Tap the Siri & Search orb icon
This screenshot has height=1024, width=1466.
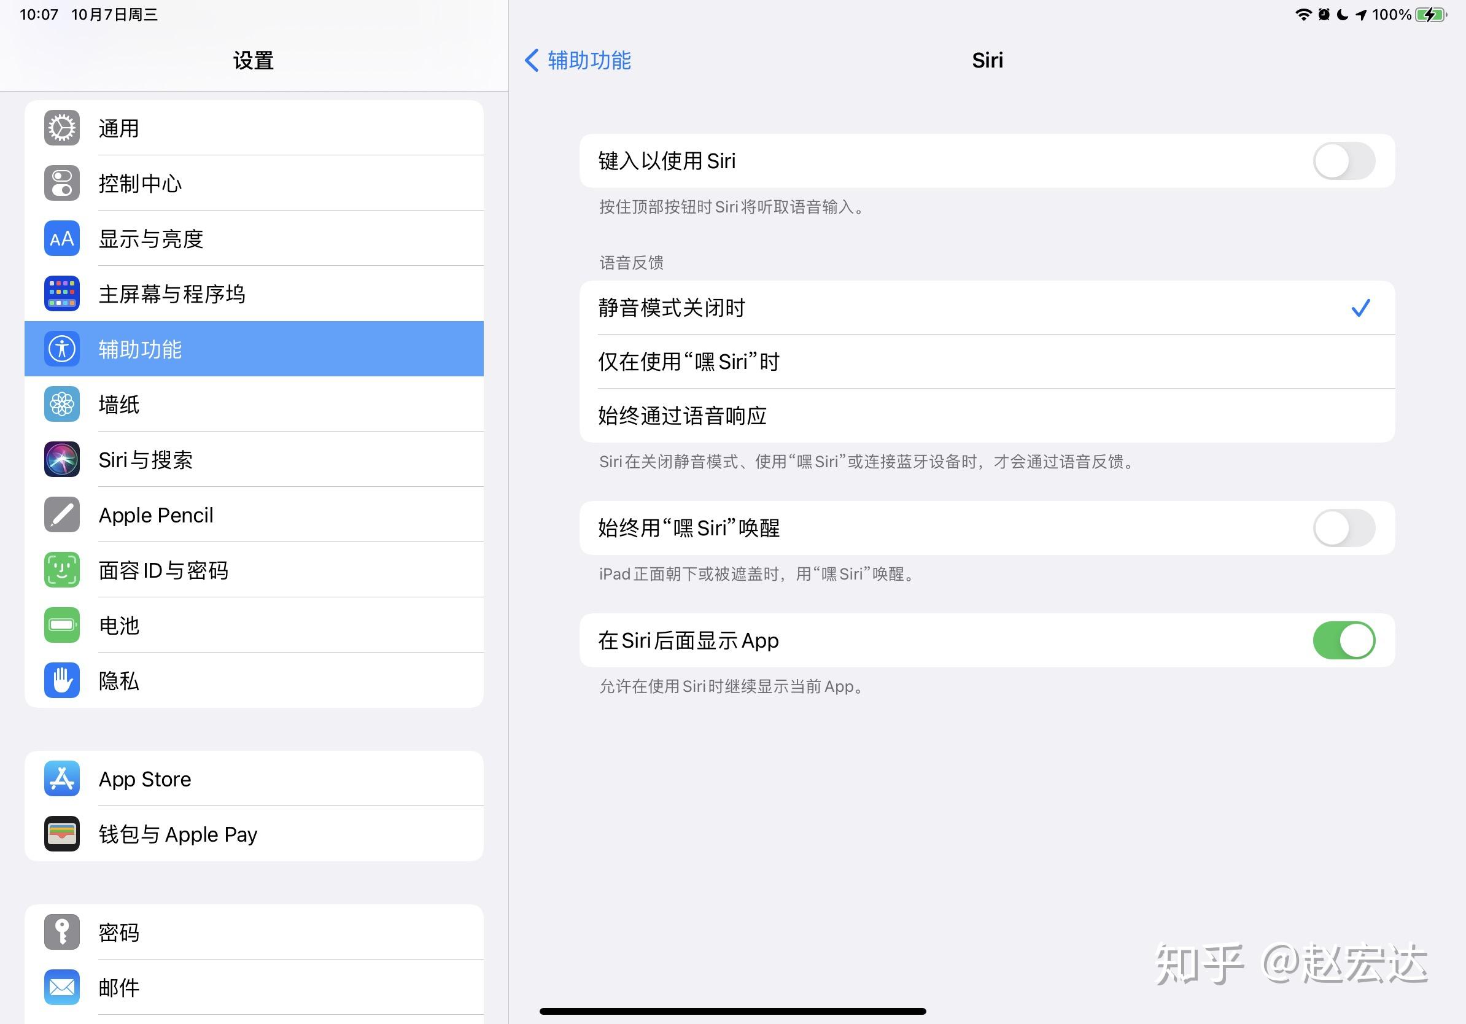pos(62,460)
